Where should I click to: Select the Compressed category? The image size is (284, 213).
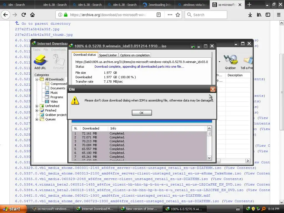pos(59,84)
